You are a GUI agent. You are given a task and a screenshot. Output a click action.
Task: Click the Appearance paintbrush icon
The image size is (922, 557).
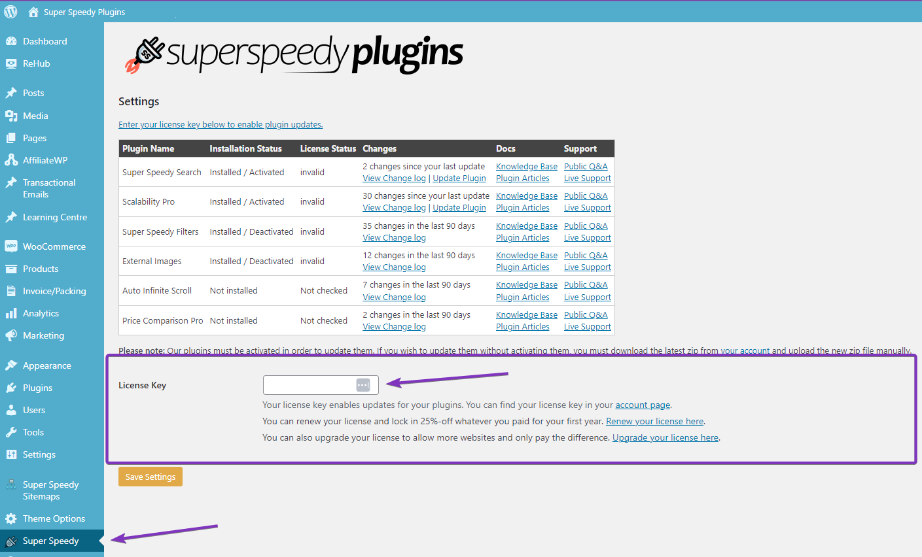point(11,365)
